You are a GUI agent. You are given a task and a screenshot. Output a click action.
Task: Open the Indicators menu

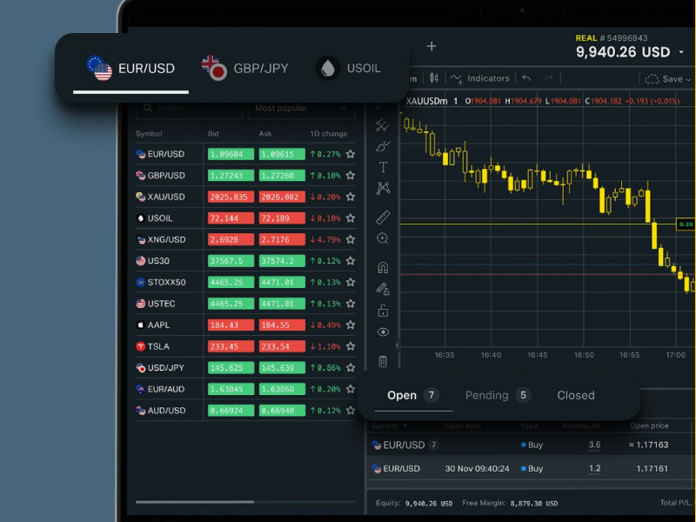click(x=480, y=78)
